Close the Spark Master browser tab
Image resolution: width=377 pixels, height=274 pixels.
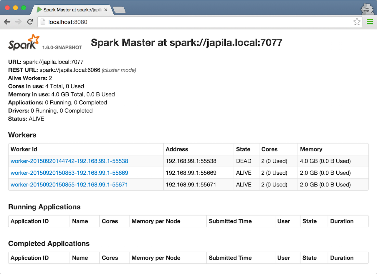point(106,10)
